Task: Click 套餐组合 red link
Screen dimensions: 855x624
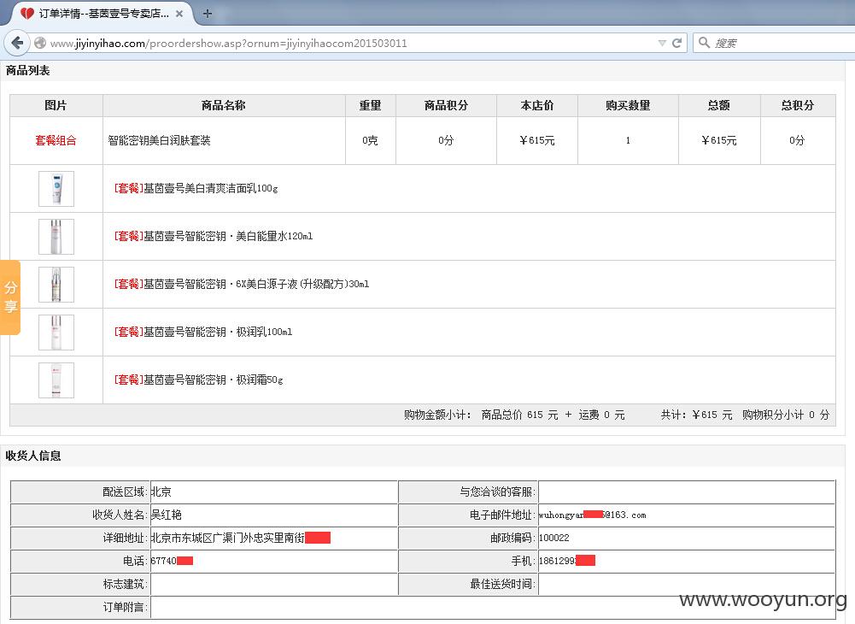Action: pos(56,140)
